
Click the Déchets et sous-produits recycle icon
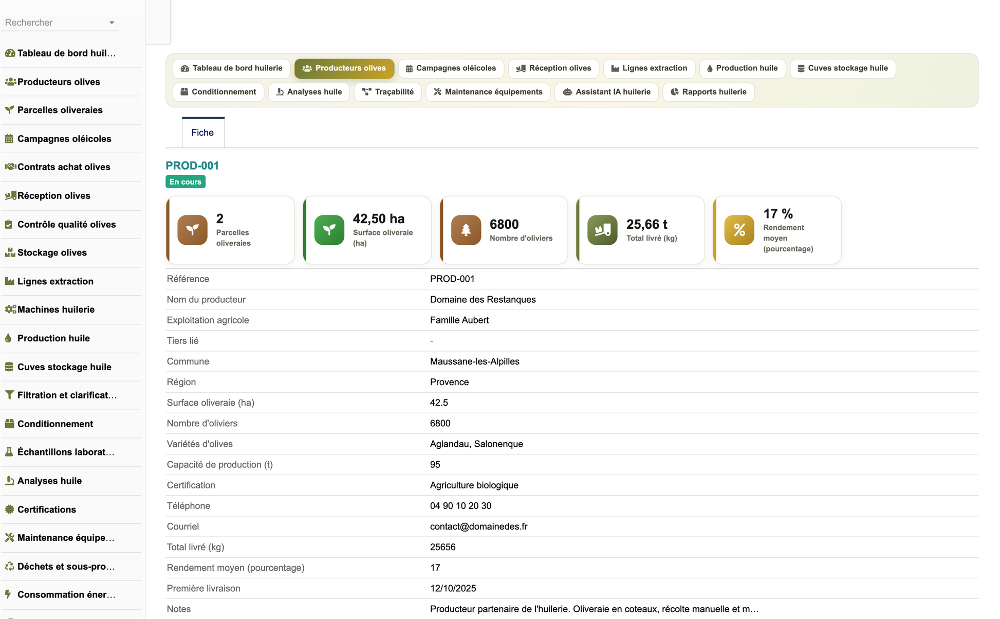pos(9,566)
